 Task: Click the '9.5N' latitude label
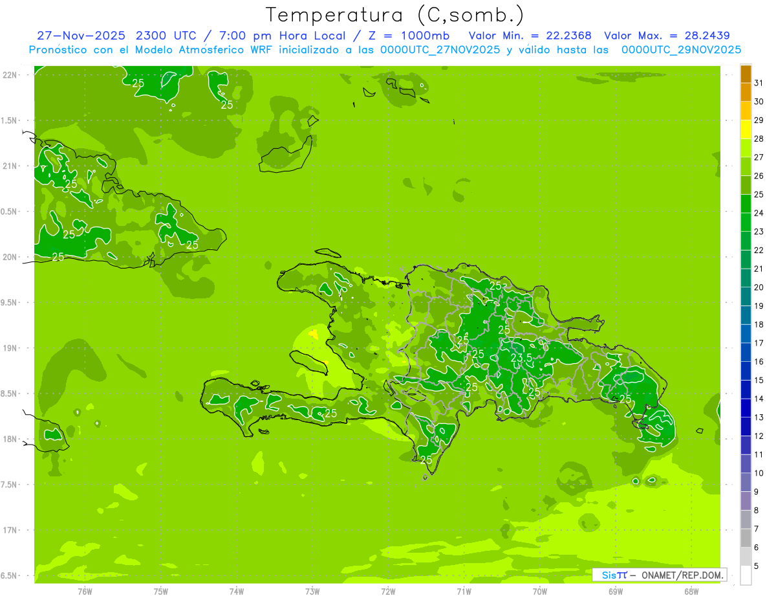[9, 302]
